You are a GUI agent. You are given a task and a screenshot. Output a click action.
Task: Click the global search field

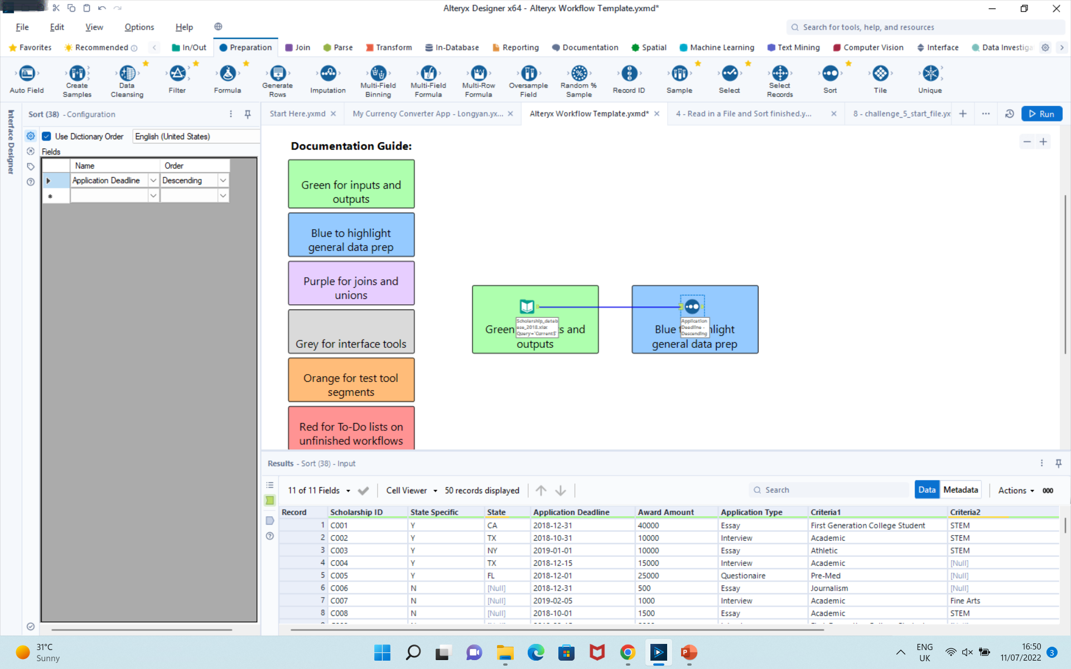(926, 27)
